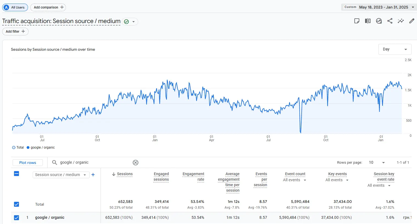Image resolution: width=417 pixels, height=224 pixels.
Task: Click the report title Traffic acquisition
Action: (x=61, y=21)
